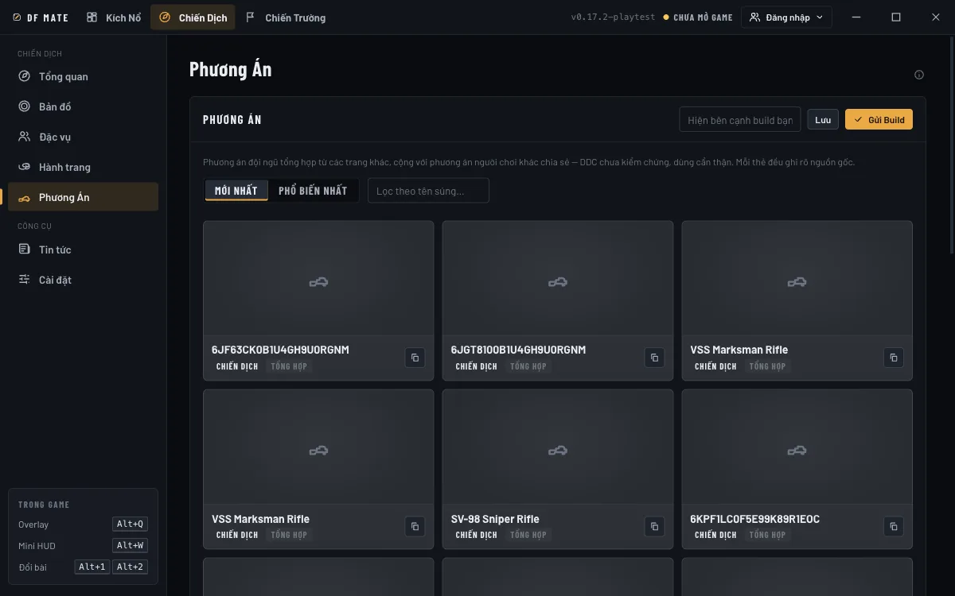Image resolution: width=955 pixels, height=596 pixels.
Task: Click the Alt+W Mini HUD shortcut key
Action: click(130, 546)
